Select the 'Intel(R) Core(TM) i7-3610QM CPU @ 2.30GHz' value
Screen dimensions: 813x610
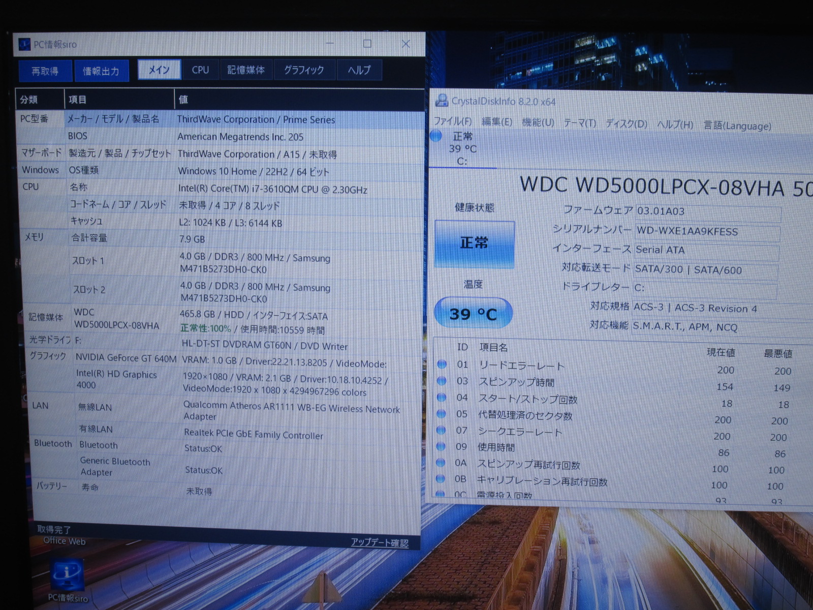pos(273,189)
